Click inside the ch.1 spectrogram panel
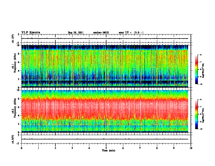Image resolution: width=215 pixels, height=166 pixels. (x=105, y=66)
